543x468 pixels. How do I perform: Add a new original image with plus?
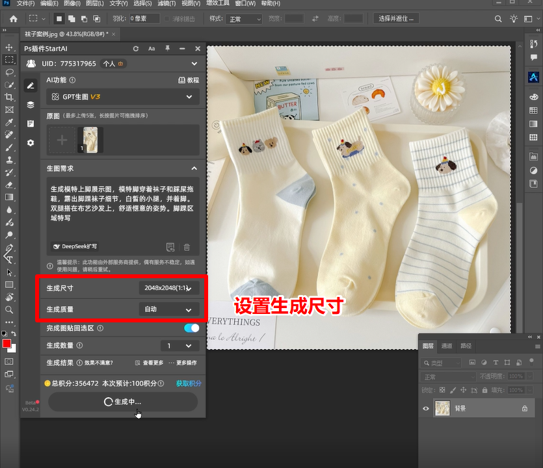(62, 140)
